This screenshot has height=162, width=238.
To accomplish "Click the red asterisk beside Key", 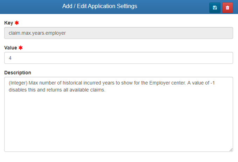I will (x=17, y=23).
